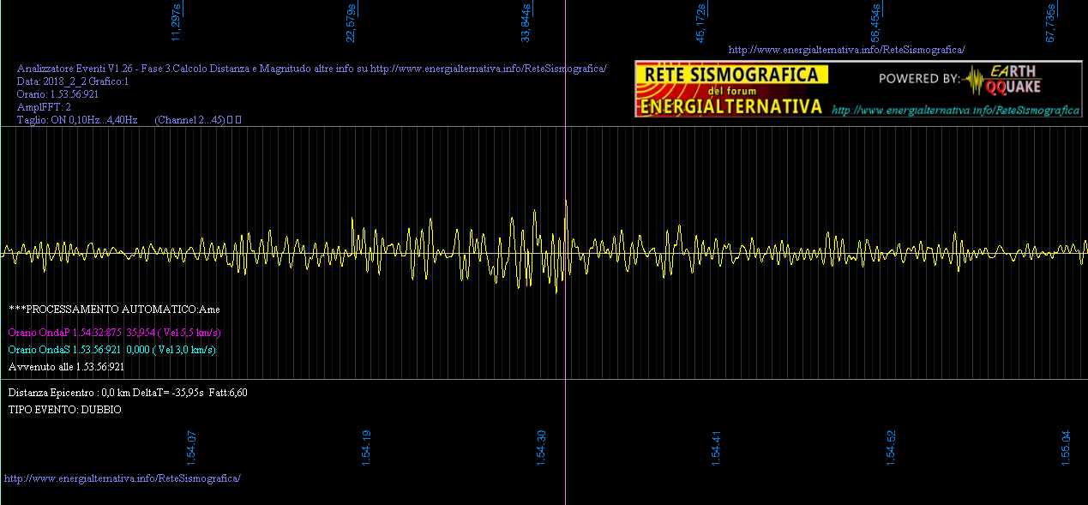Viewport: 1088px width, 505px height.
Task: Click the Rete Sismografica Energialternativa banner logo
Action: click(x=731, y=89)
